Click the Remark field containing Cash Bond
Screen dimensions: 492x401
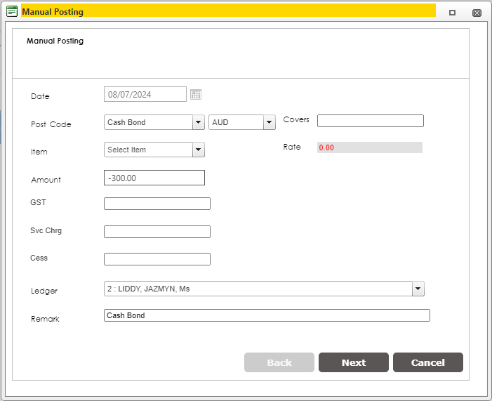267,315
